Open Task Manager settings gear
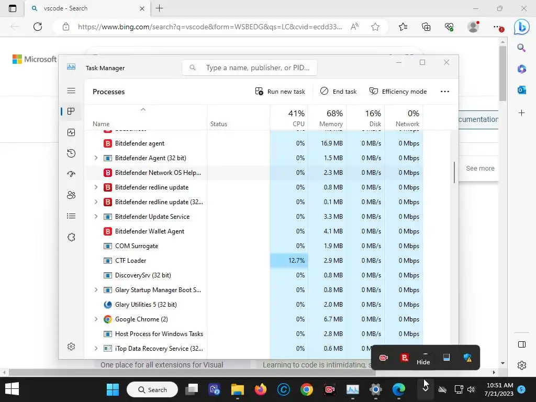The width and height of the screenshot is (536, 402). pos(71,347)
